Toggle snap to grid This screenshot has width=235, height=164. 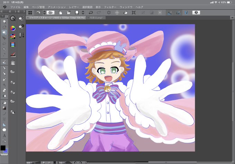point(186,12)
